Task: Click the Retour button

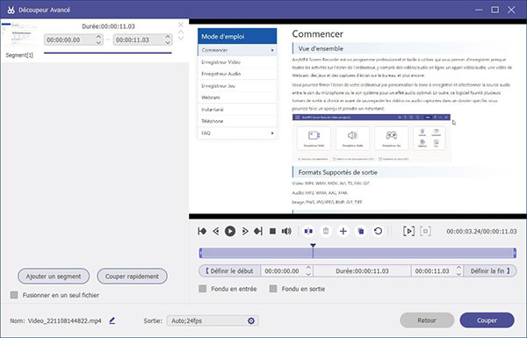Action: coord(427,320)
